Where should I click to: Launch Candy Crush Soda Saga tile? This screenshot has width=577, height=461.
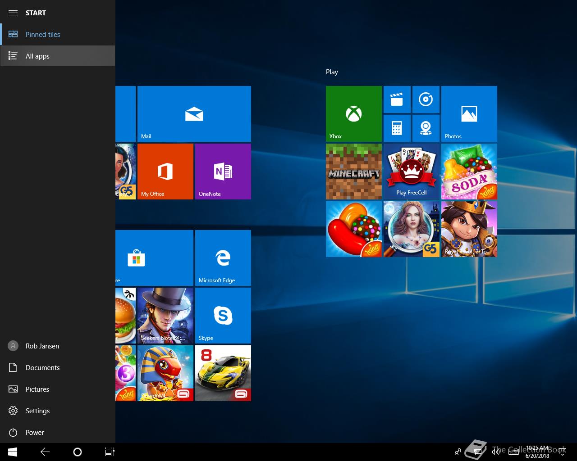pos(469,172)
